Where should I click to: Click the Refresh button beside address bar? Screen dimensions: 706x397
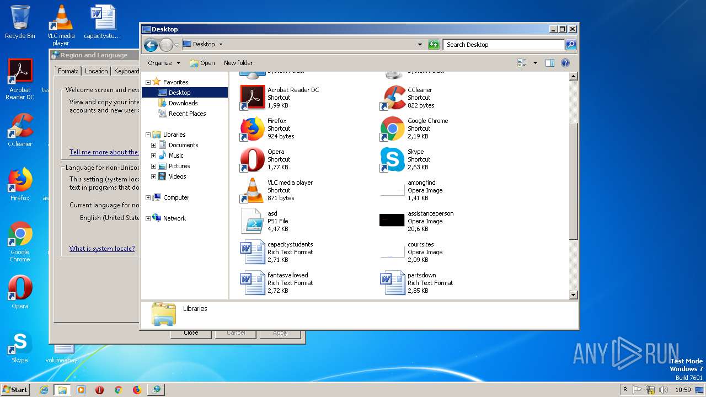[x=434, y=45]
